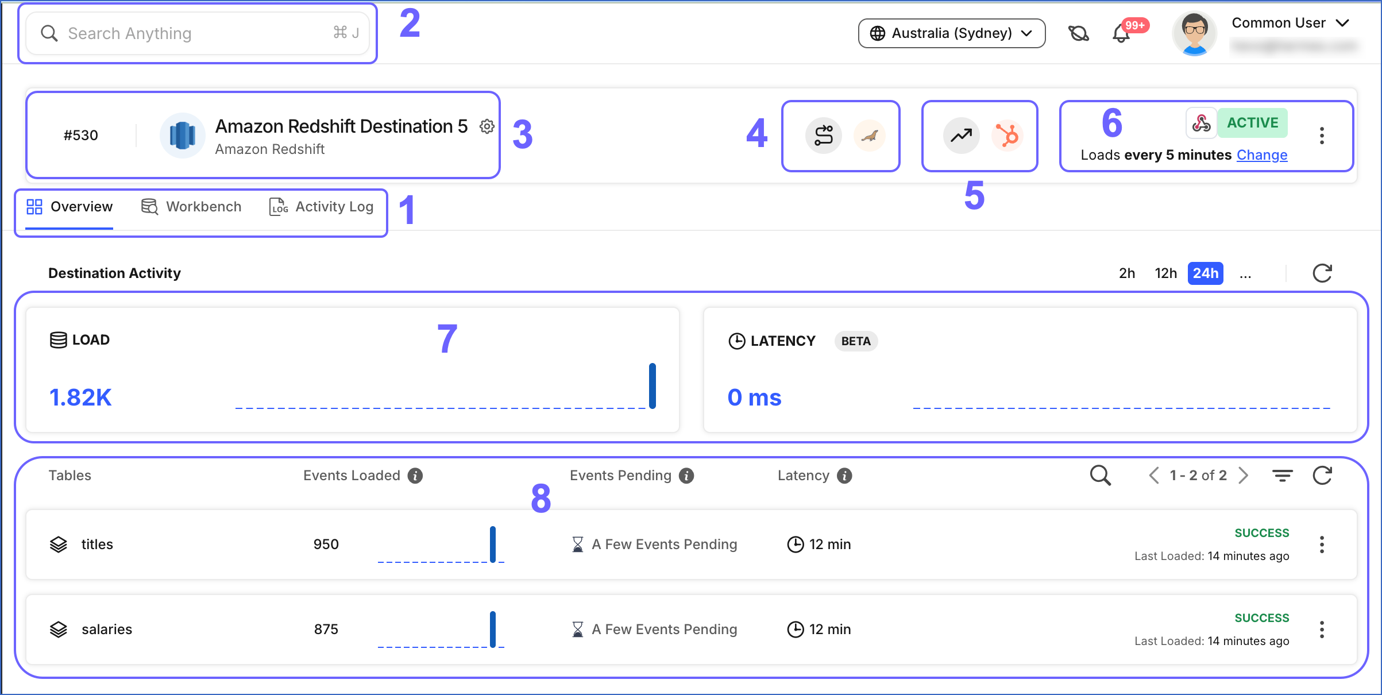Open the tables filter icon
The image size is (1382, 695).
(1282, 476)
